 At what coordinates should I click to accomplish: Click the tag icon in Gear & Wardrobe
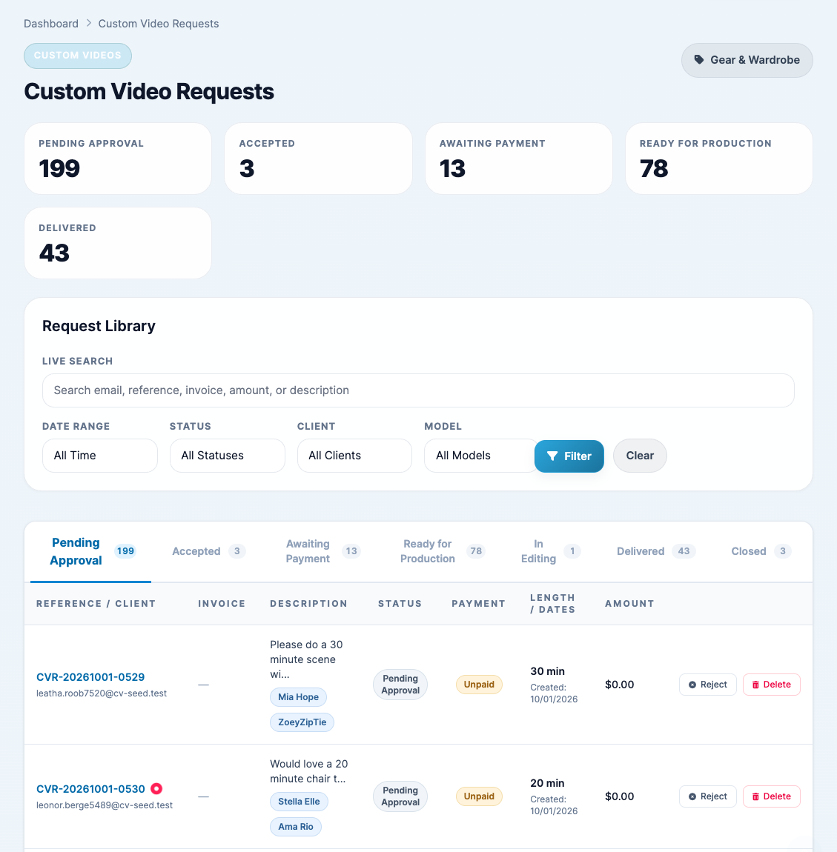[x=699, y=60]
